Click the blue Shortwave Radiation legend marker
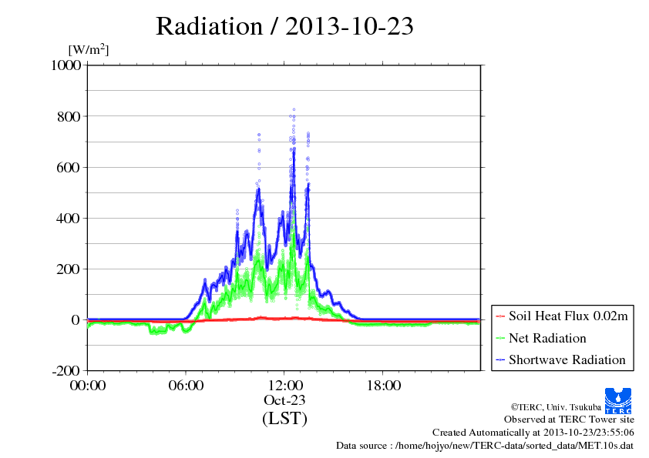 [x=500, y=360]
